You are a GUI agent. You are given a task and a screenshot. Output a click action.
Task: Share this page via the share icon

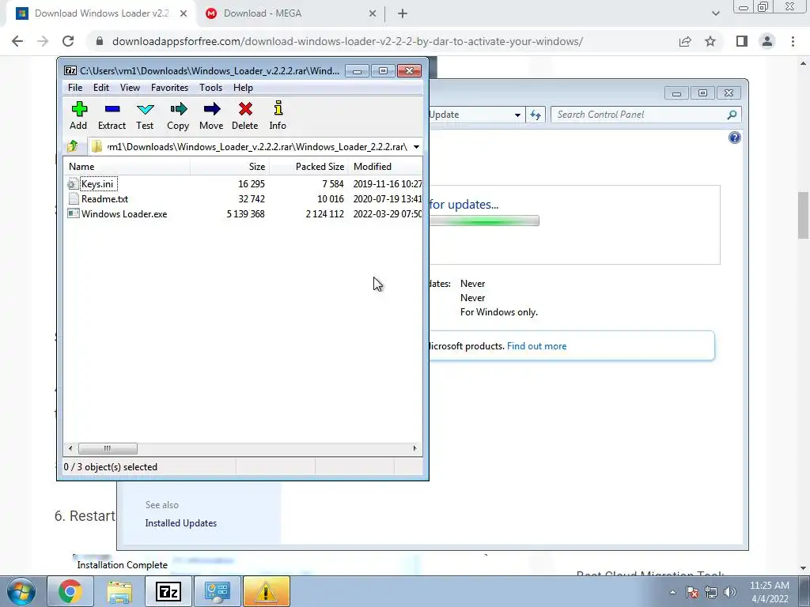pyautogui.click(x=685, y=41)
